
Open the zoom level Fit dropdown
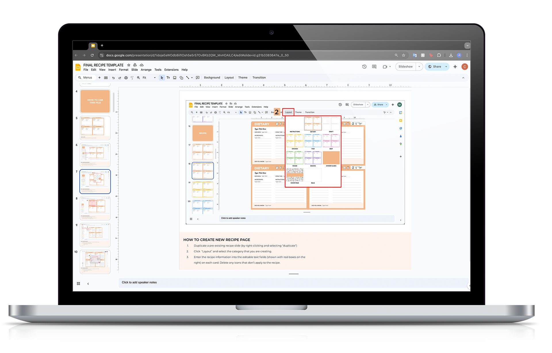149,78
